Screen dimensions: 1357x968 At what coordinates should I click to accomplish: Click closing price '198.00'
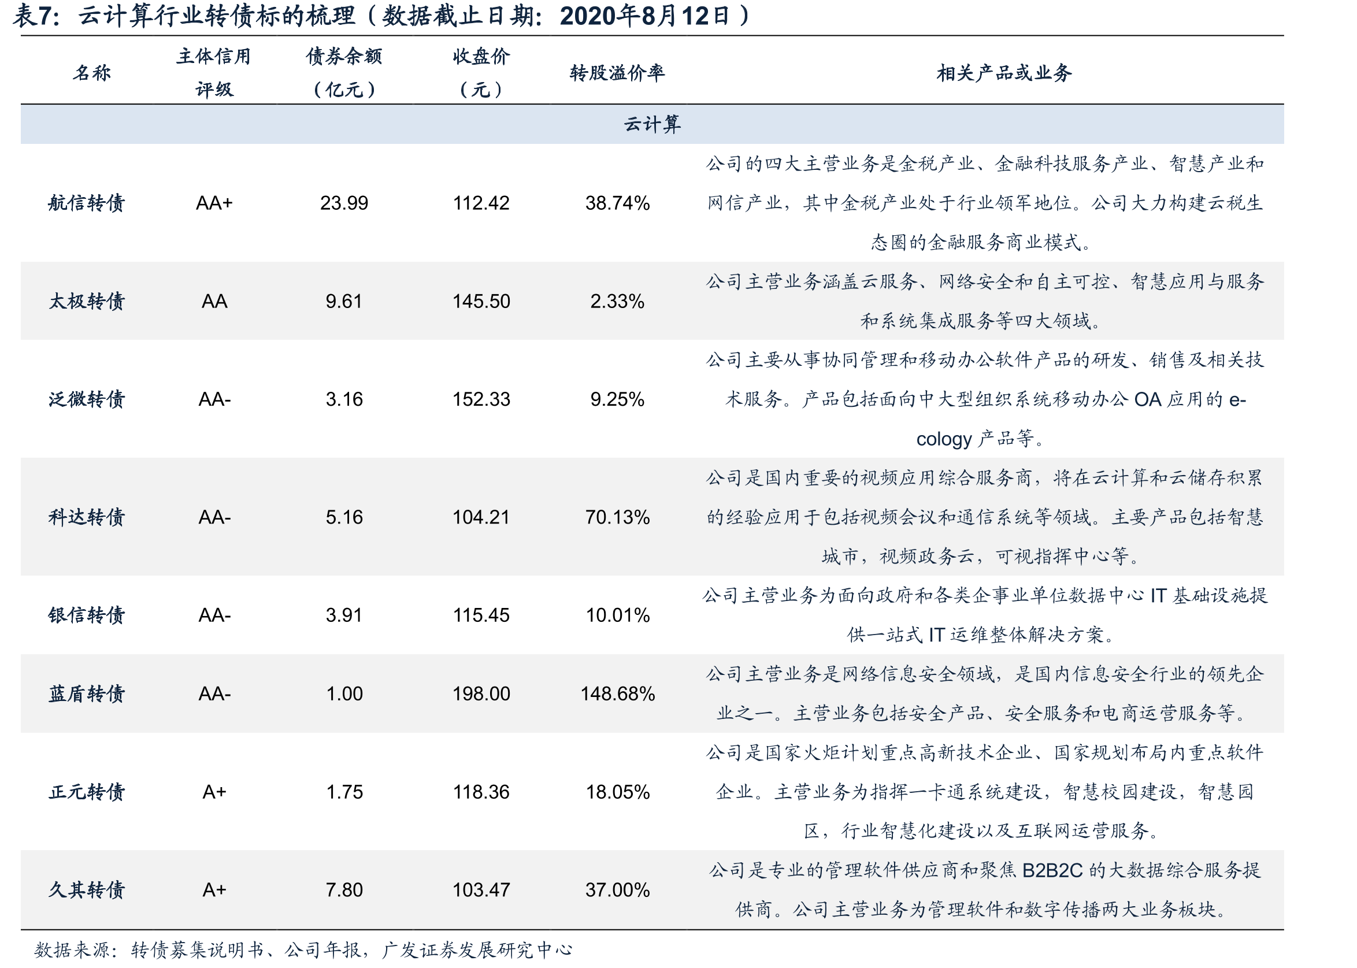point(481,694)
